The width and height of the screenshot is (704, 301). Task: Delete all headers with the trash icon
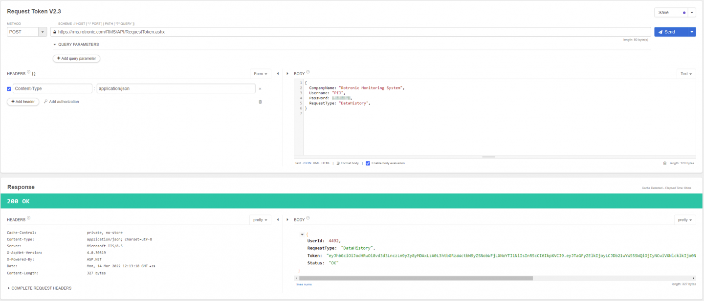[x=260, y=102]
